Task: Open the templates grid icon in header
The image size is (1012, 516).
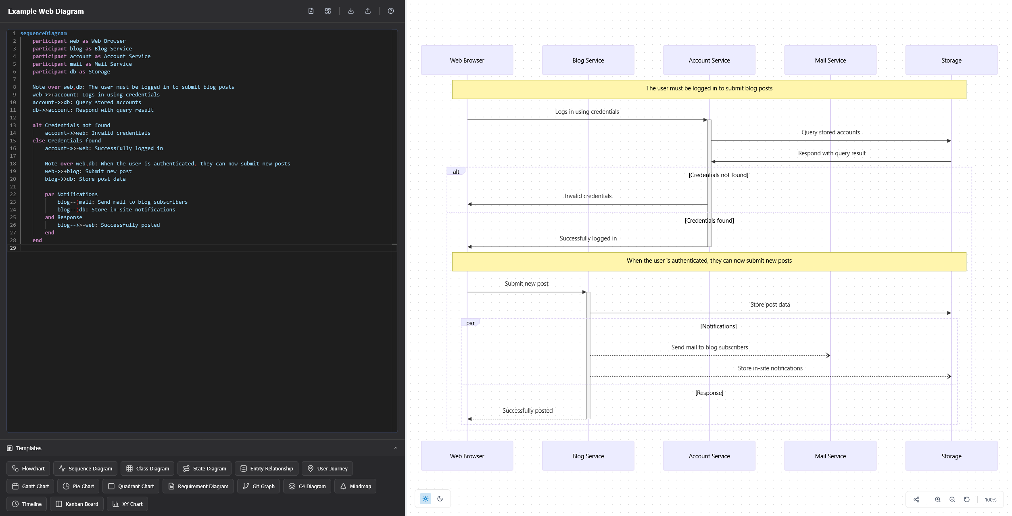Action: 328,11
